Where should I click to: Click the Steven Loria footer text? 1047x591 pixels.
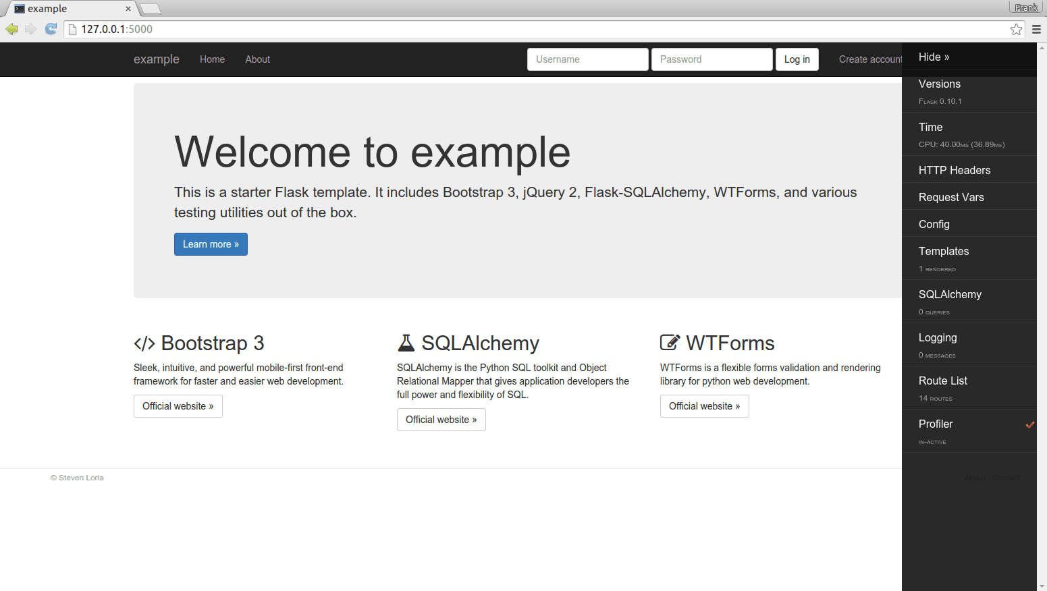pyautogui.click(x=77, y=478)
